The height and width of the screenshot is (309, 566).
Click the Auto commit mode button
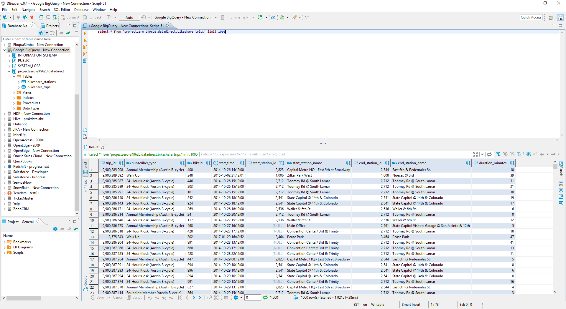pyautogui.click(x=129, y=17)
